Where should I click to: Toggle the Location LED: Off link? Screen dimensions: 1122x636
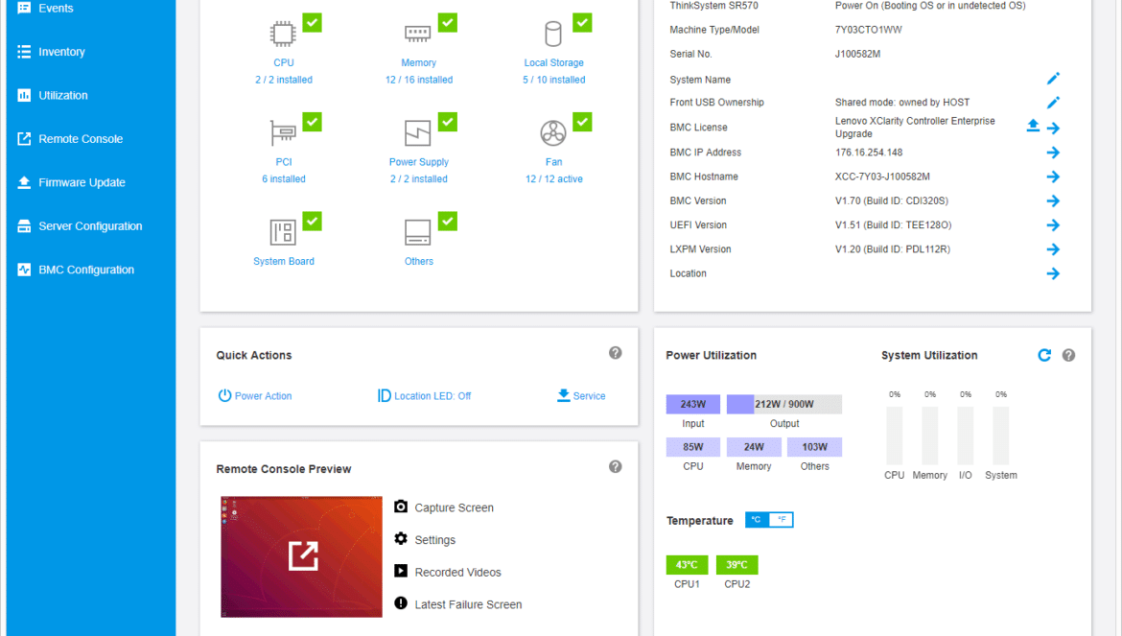tap(424, 395)
